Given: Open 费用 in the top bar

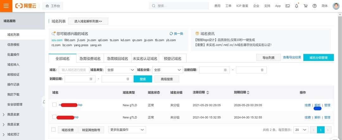Looking at the screenshot, I should tap(217, 6).
